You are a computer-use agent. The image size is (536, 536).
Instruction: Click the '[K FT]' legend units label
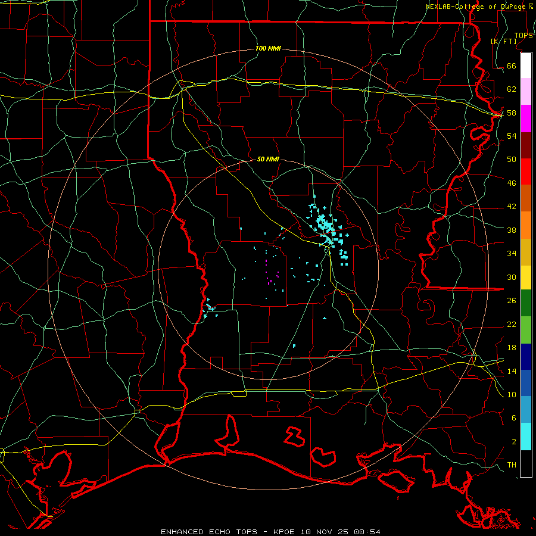(503, 41)
